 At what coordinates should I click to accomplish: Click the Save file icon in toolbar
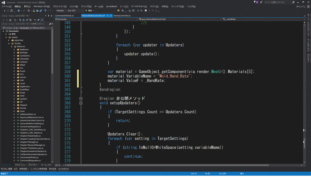(37, 11)
